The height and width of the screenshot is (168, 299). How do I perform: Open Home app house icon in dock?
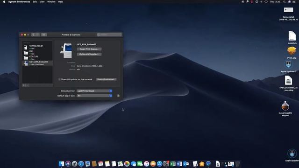tap(202, 164)
